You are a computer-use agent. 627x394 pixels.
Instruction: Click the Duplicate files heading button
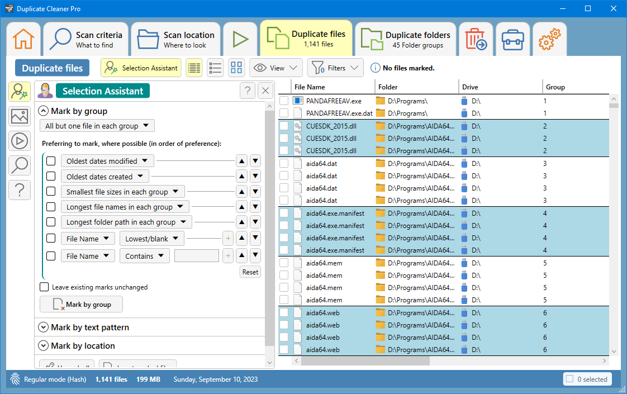pyautogui.click(x=53, y=68)
